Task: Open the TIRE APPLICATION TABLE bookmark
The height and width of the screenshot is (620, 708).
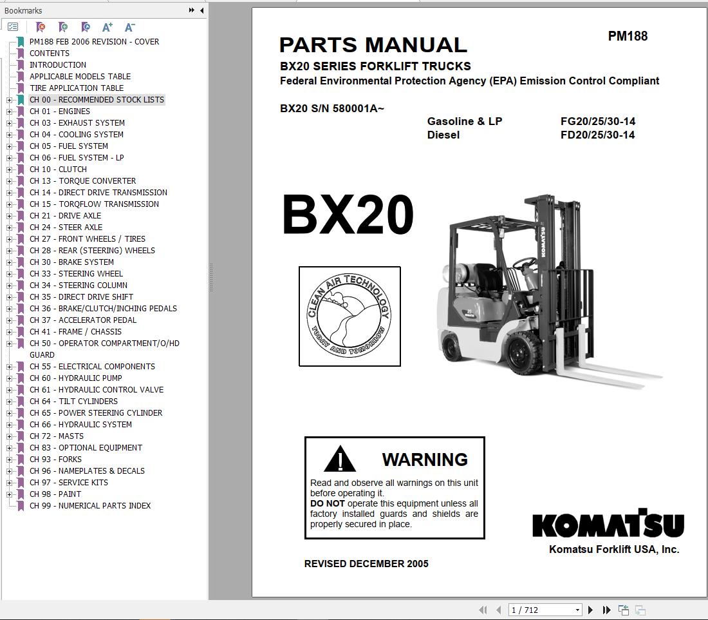Action: 76,88
